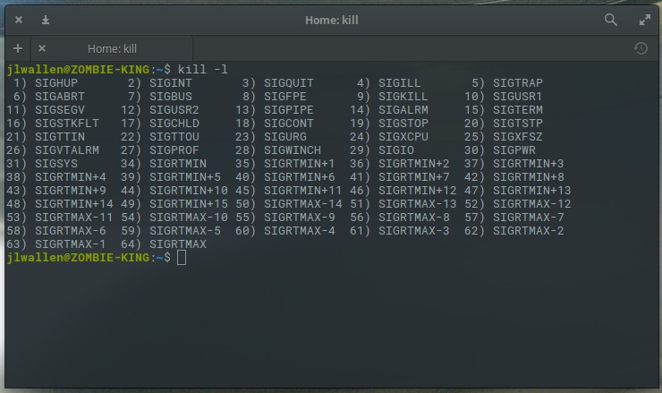
Task: Click on SIGURG in the signal list
Action: 285,137
